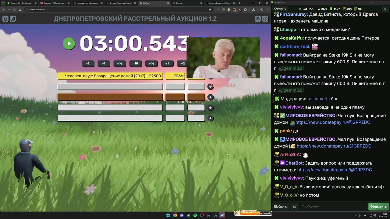Click the username pdok in chat
The width and height of the screenshot is (390, 219).
pyautogui.click(x=286, y=131)
